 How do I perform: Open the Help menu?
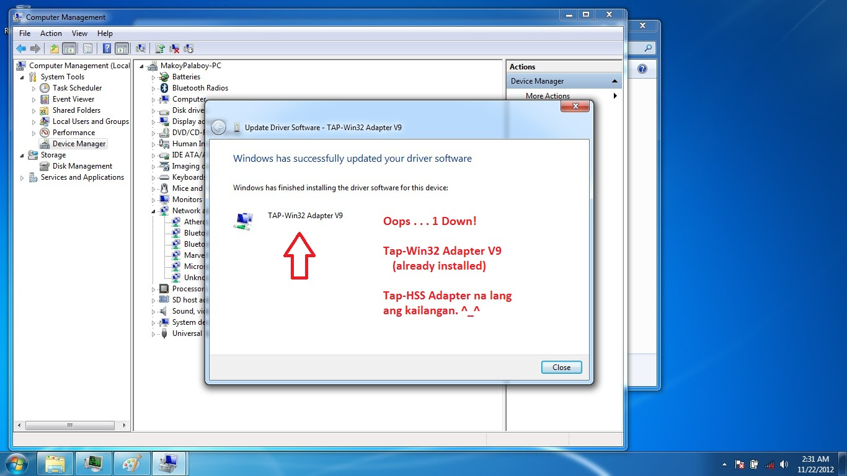(105, 33)
